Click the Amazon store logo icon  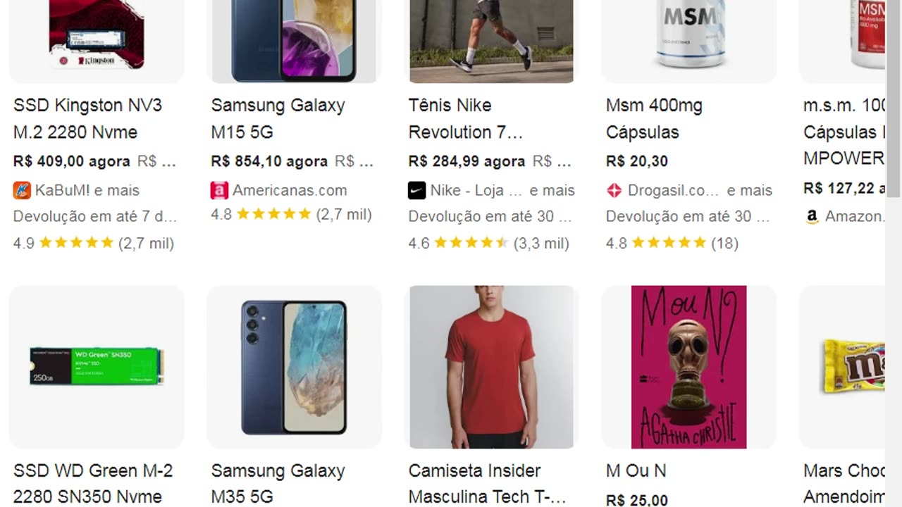813,217
